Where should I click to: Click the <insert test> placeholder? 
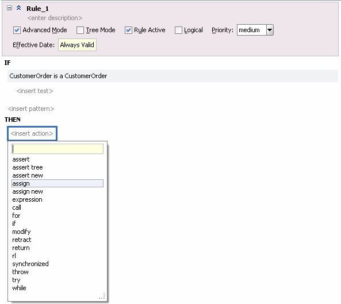point(35,91)
